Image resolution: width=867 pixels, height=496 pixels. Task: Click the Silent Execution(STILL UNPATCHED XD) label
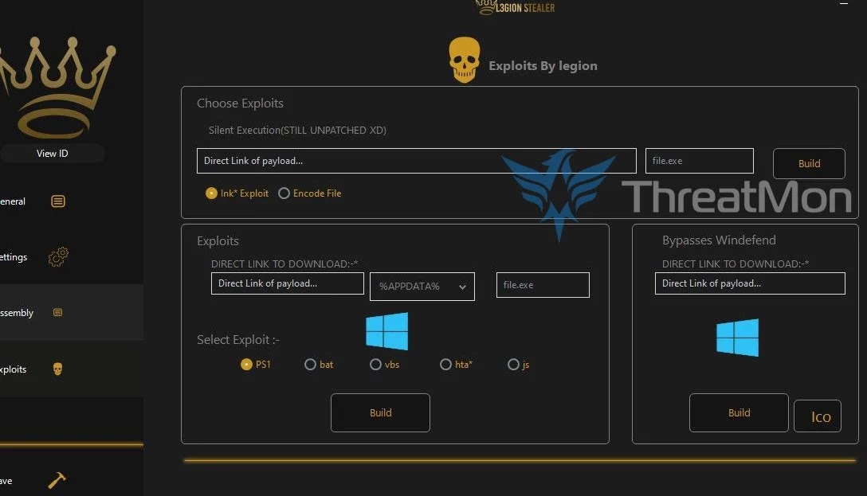point(297,131)
